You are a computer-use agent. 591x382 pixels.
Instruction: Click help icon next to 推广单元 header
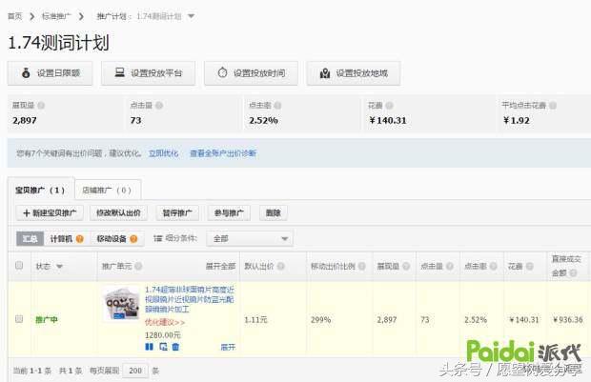(138, 266)
